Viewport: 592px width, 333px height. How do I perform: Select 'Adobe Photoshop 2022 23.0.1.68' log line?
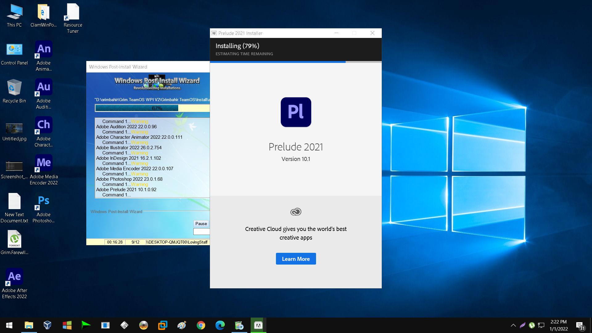tap(129, 179)
